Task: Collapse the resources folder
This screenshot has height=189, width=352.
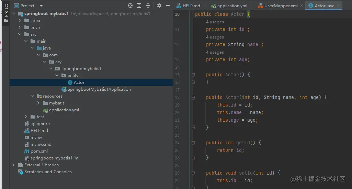Action: pyautogui.click(x=32, y=96)
